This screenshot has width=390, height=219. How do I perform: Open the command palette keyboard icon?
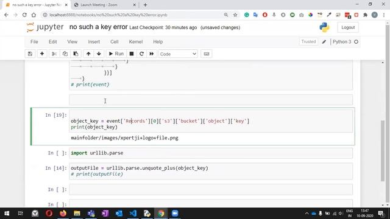click(207, 54)
